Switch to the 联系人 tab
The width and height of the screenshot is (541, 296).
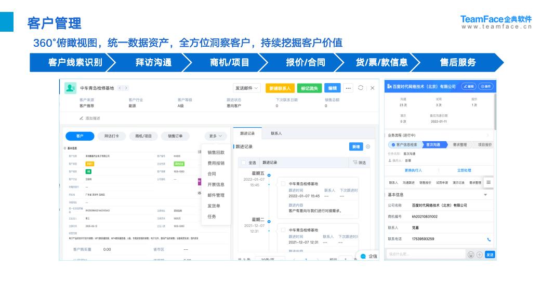[x=276, y=133]
